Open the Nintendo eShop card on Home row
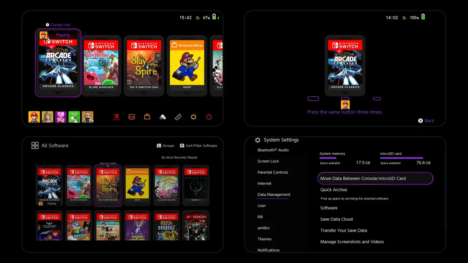 (187, 66)
